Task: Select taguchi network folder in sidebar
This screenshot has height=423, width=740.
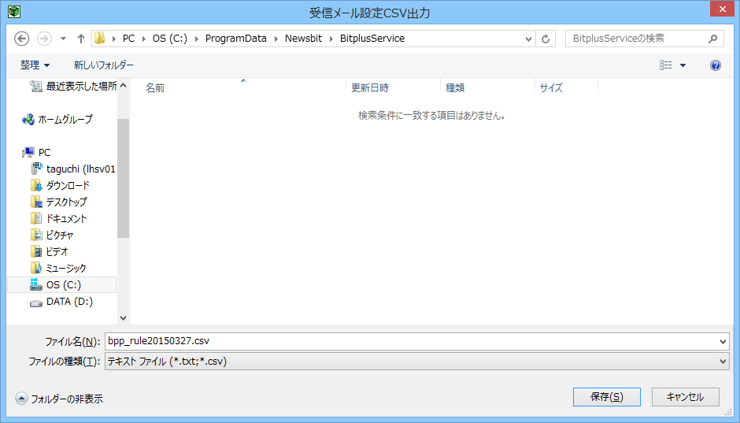Action: click(73, 169)
